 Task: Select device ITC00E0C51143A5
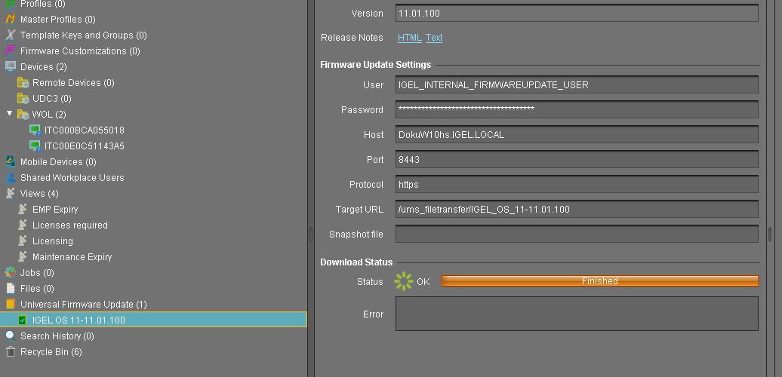coord(84,146)
